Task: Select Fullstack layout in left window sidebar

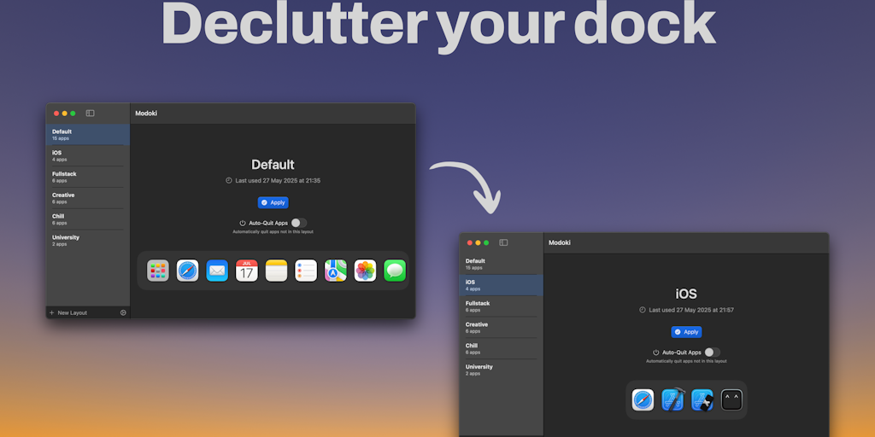Action: pos(88,177)
